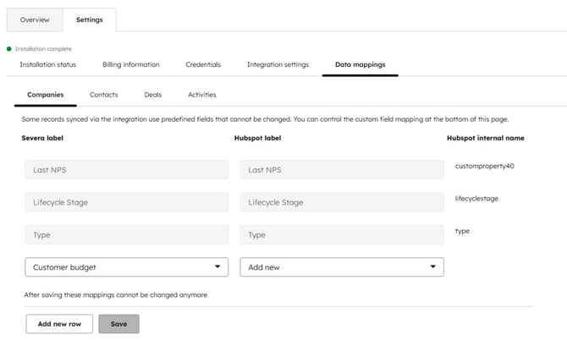Open the Add new Hubspot label dropdown
This screenshot has height=340, width=567.
pos(334,267)
